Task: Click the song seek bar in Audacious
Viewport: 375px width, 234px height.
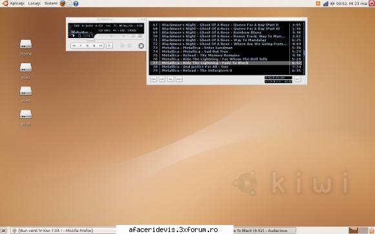Action: point(107,40)
